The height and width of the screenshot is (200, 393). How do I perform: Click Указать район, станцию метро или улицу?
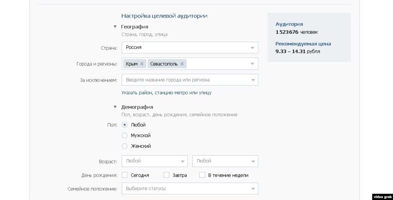[166, 93]
